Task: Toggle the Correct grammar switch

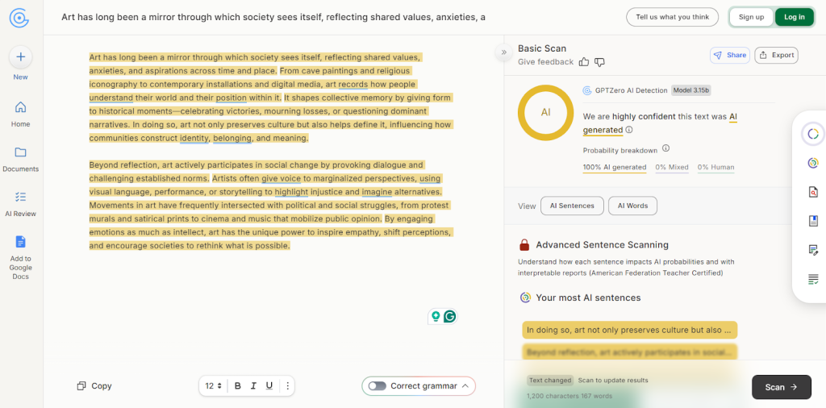Action: coord(377,386)
